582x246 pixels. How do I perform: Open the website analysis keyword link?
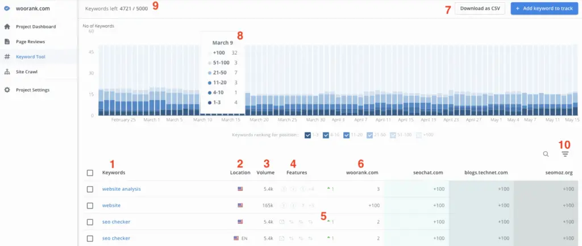[x=122, y=189]
